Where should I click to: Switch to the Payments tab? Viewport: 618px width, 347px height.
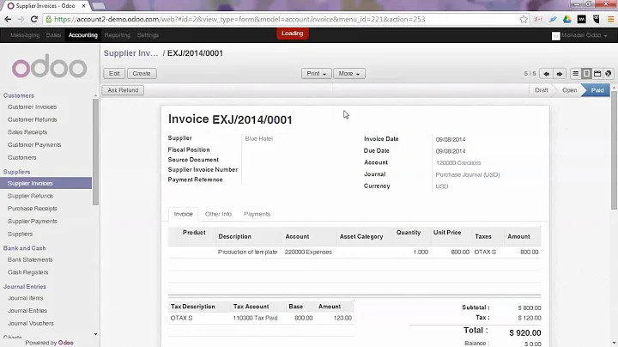click(x=257, y=214)
